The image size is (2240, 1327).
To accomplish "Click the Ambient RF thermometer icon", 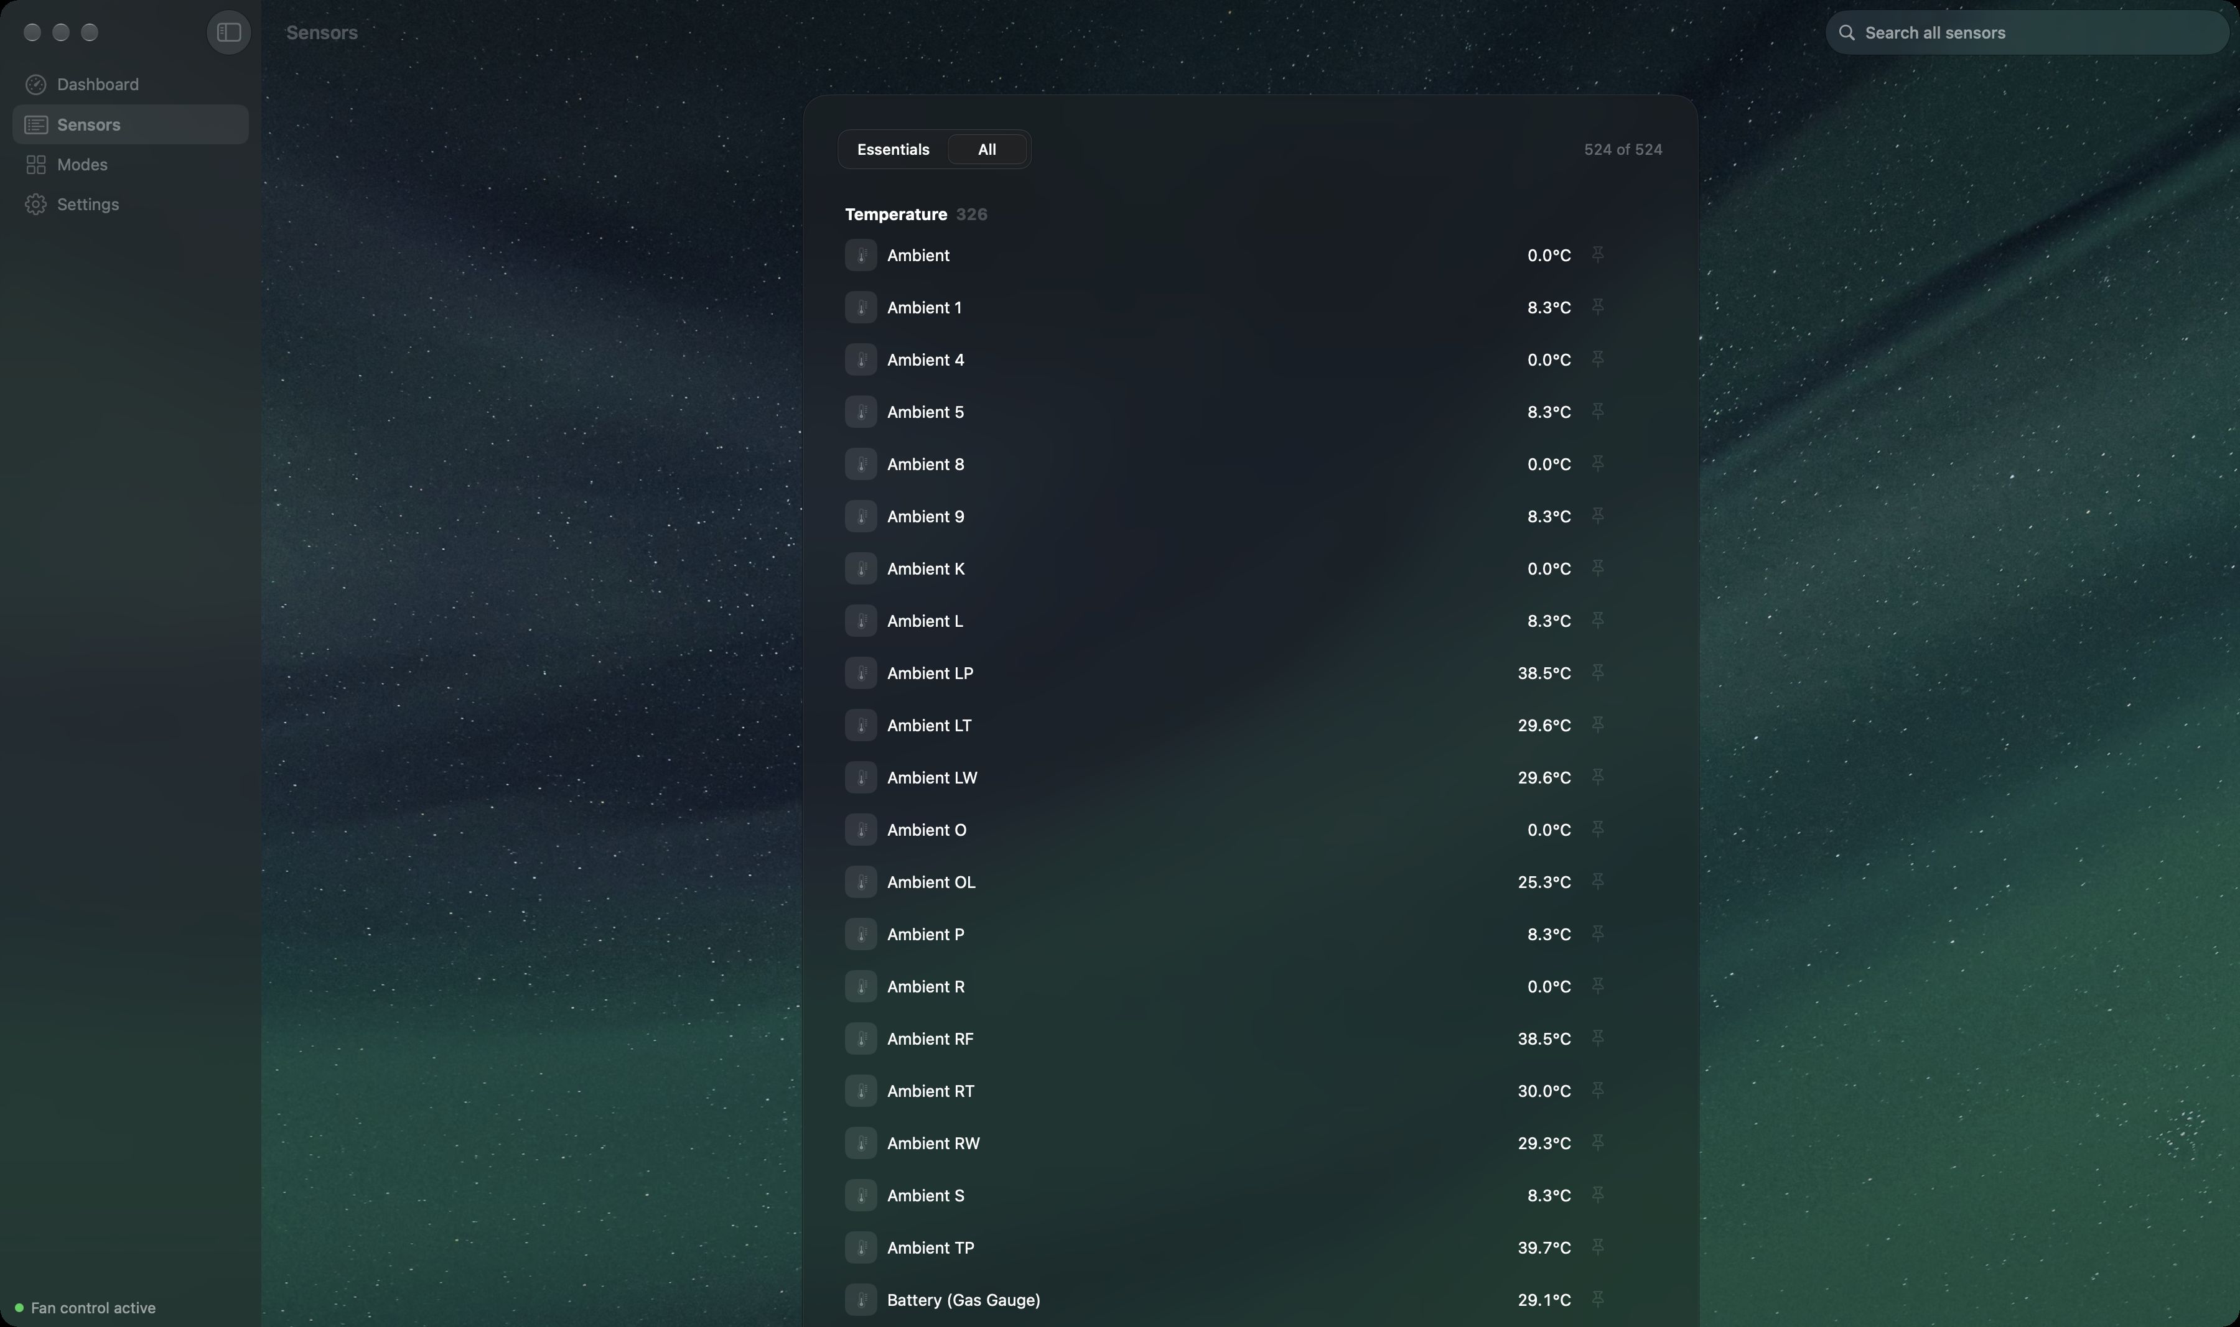I will click(x=861, y=1038).
